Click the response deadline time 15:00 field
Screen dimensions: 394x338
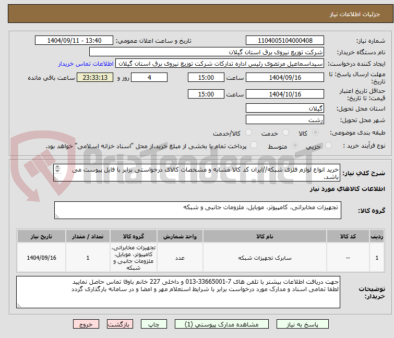[206, 77]
